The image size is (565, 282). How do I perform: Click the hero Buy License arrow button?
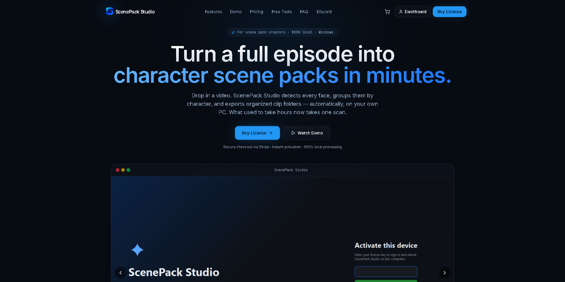click(257, 133)
